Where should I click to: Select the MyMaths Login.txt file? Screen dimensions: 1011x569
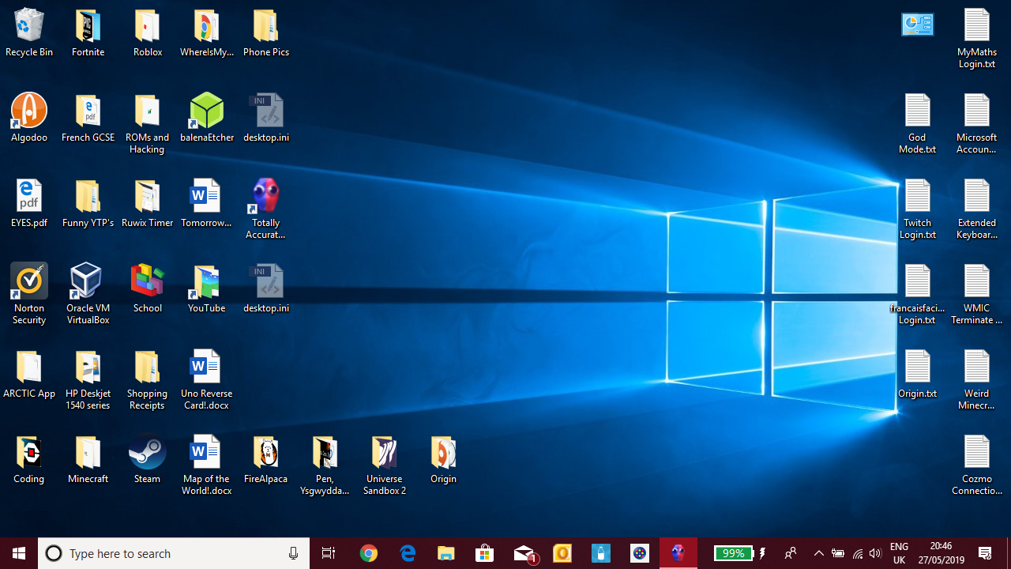(x=977, y=39)
